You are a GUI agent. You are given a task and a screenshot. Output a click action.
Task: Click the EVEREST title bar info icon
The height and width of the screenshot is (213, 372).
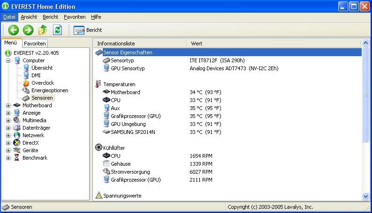click(5, 6)
